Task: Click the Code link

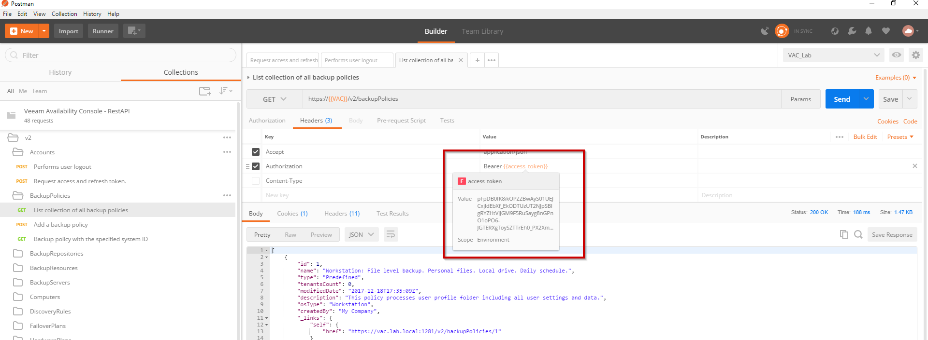Action: tap(910, 122)
